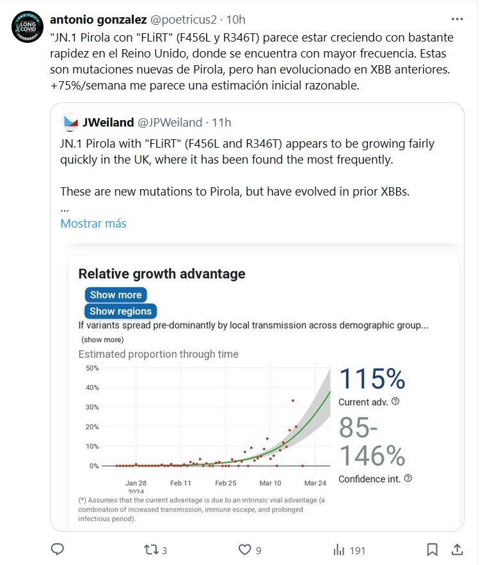The width and height of the screenshot is (485, 565).
Task: Expand quoted tweet with Mostrar más
Action: pyautogui.click(x=93, y=224)
